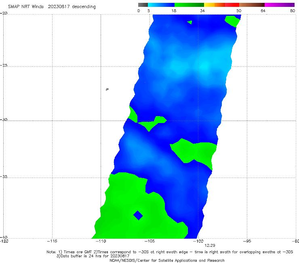Click the blue diamond inside the large green area
This screenshot has height=263, width=299.
(138, 215)
